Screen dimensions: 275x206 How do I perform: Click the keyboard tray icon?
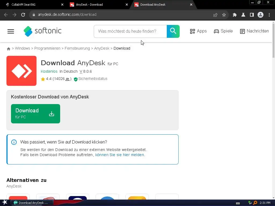point(238,203)
